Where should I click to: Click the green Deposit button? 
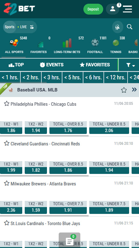93,9
